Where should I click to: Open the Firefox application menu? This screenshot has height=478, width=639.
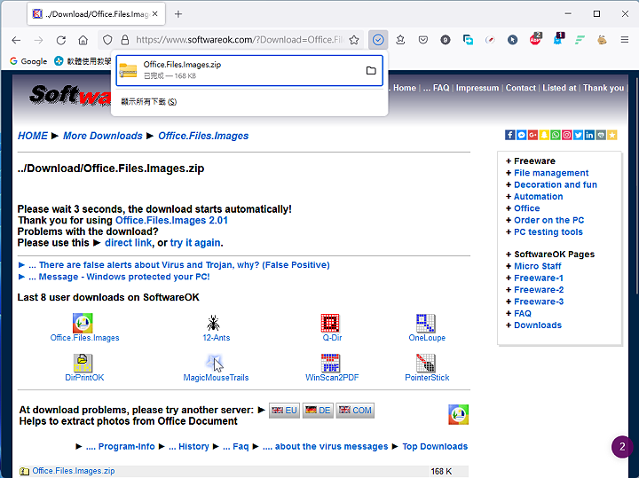point(624,40)
